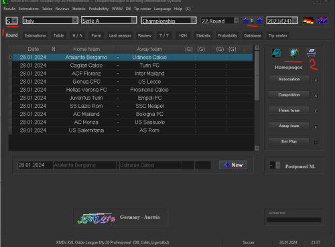Screen dimensions: 335x247
Task: Toggle the checkbox beside Bet Plus
Action: coord(316,143)
